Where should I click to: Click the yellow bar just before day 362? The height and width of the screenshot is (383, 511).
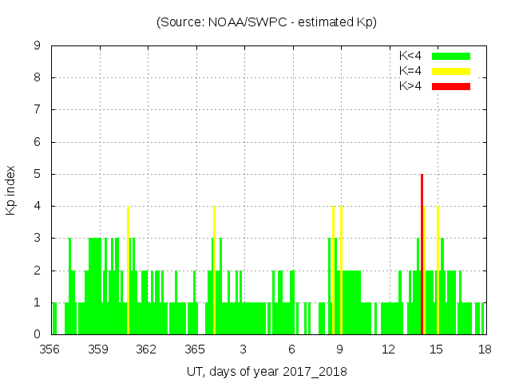[128, 271]
